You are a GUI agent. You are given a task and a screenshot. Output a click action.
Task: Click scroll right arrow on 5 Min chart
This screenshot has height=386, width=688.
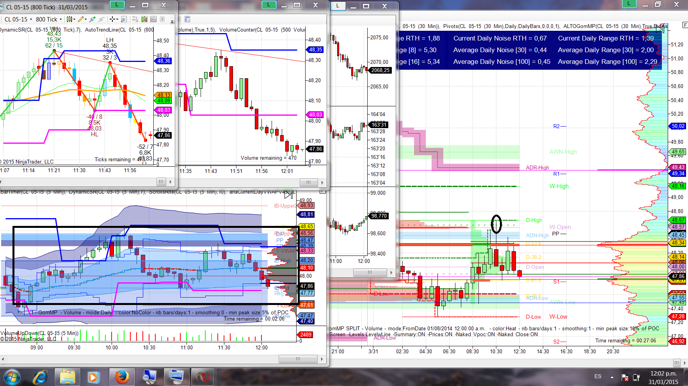pyautogui.click(x=322, y=359)
